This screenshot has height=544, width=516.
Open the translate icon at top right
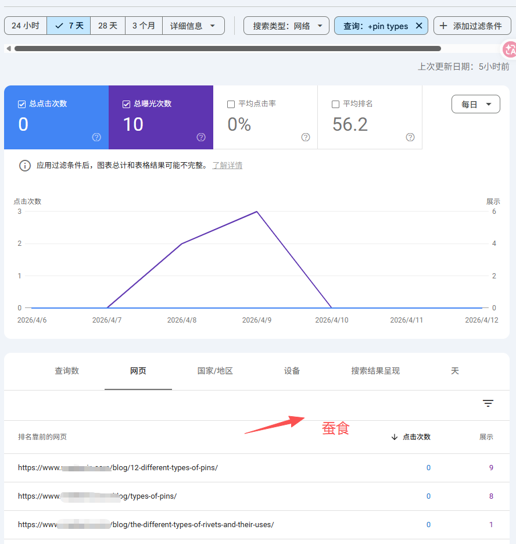(x=509, y=49)
